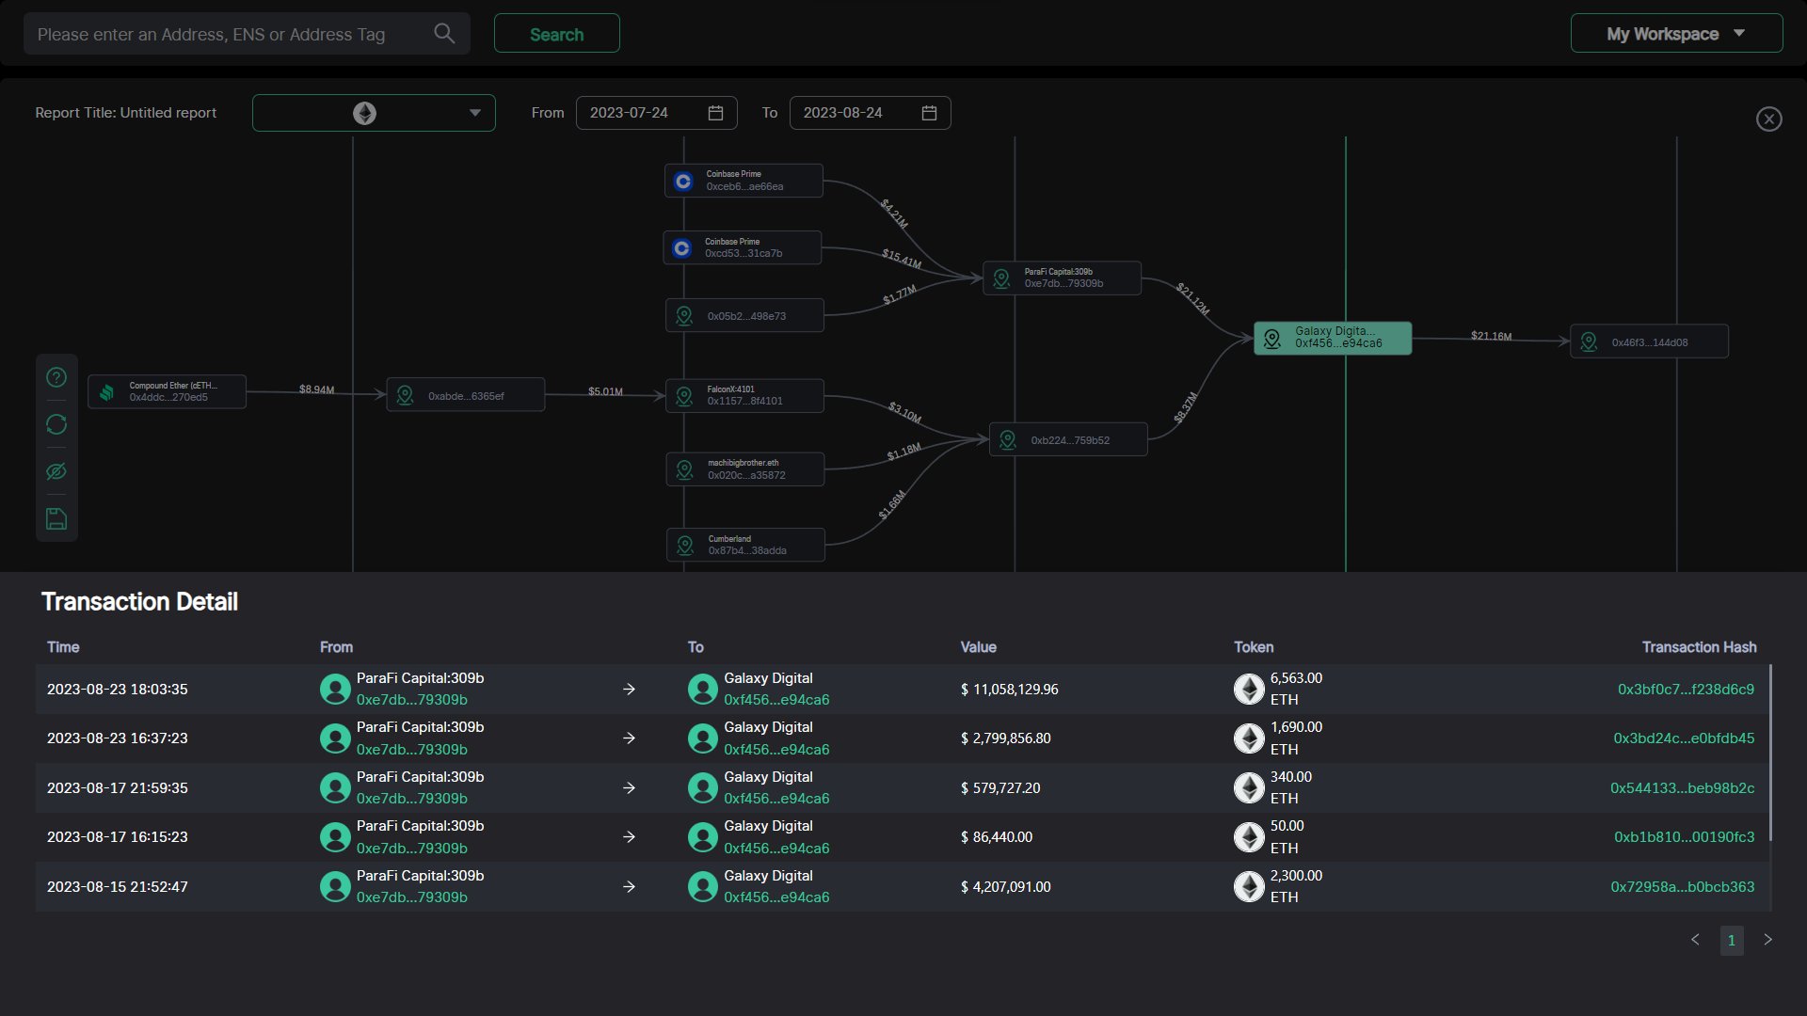Click ETH token icon in 50.00 row

coord(1249,837)
